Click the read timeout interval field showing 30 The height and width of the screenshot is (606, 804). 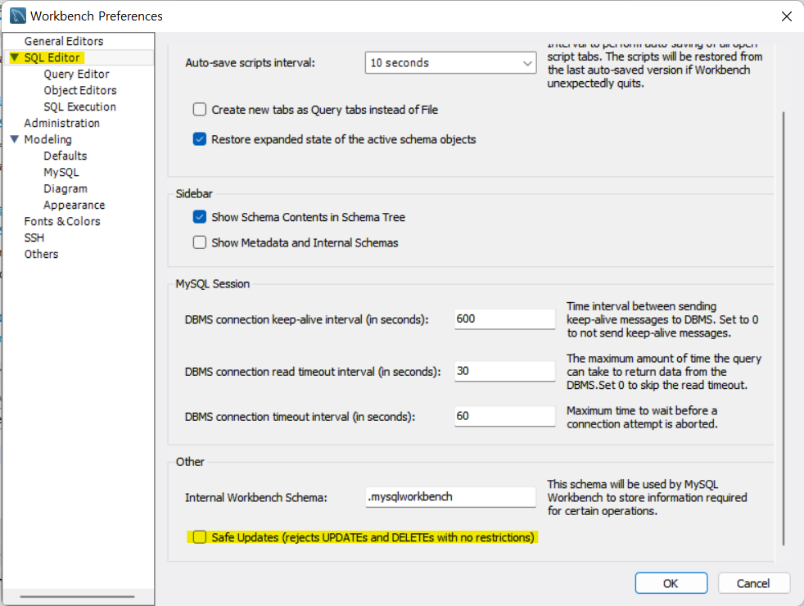click(x=504, y=371)
